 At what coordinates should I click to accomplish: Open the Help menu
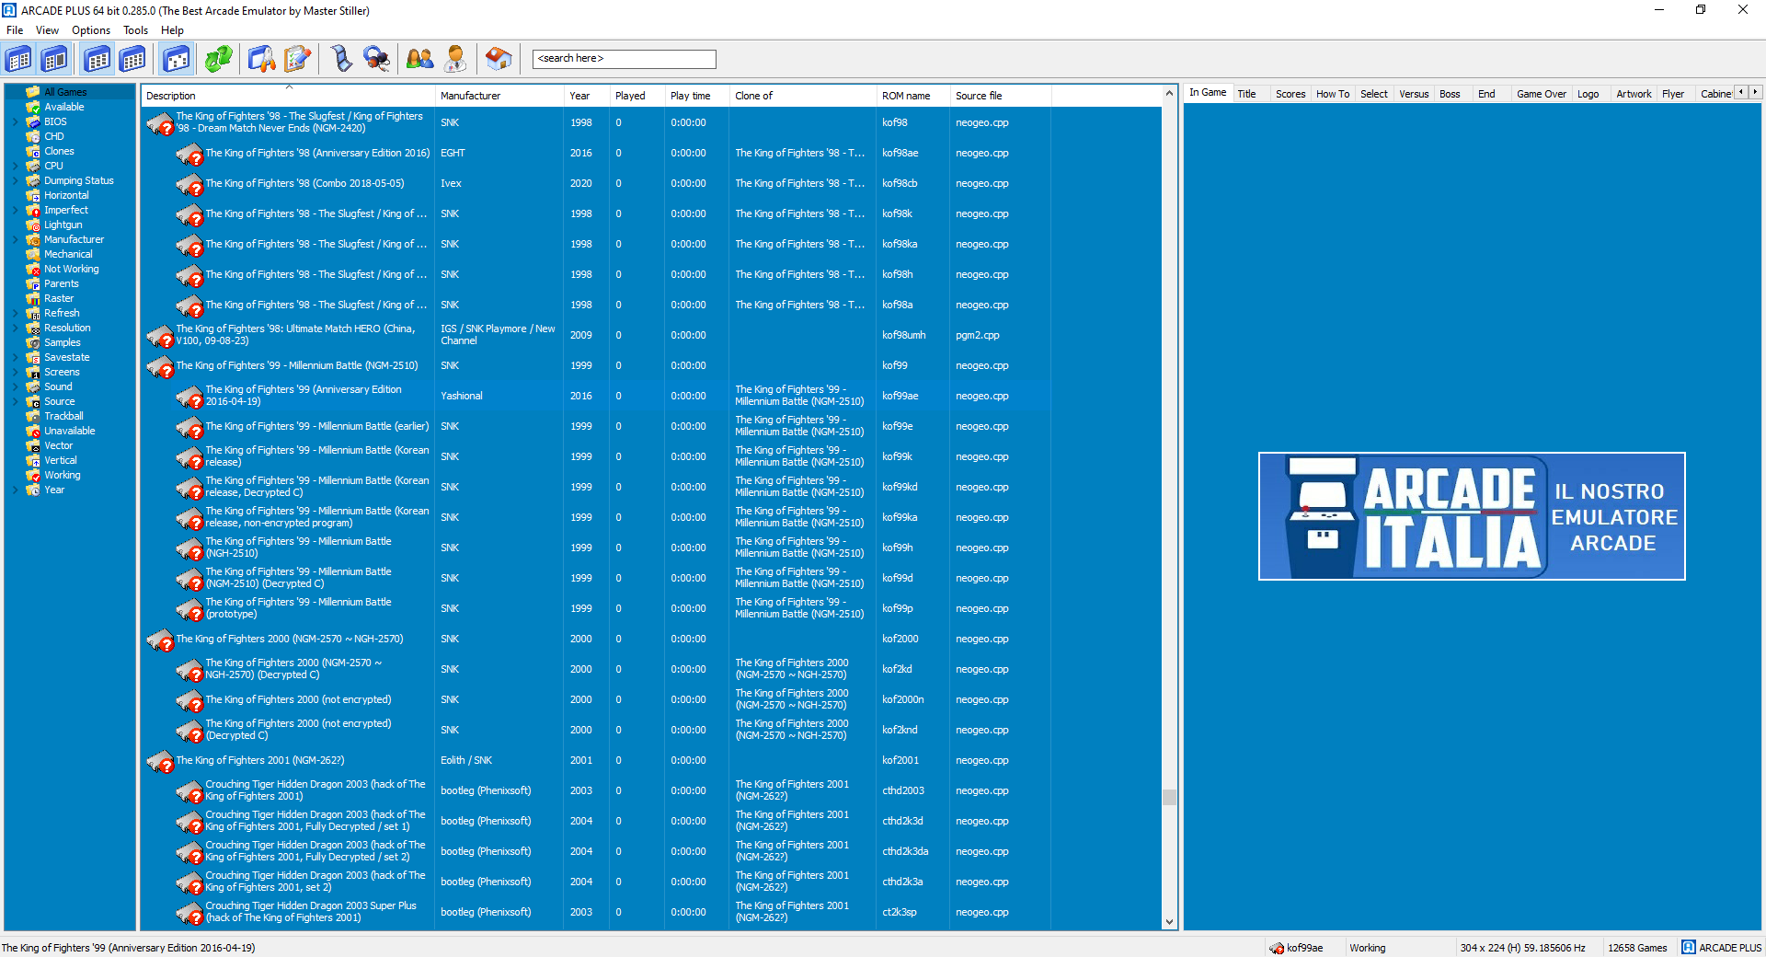point(172,30)
